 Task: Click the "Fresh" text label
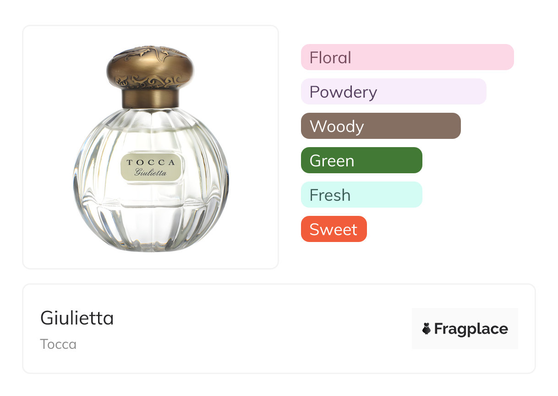tap(330, 195)
